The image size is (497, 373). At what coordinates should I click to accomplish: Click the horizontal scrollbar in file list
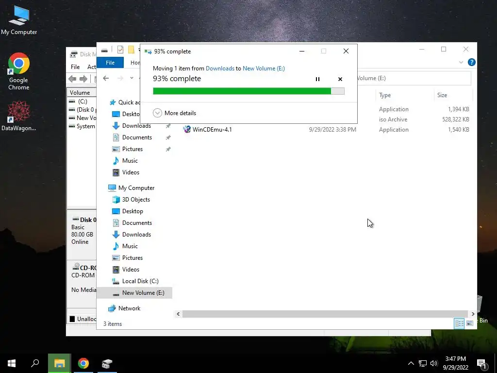(325, 314)
